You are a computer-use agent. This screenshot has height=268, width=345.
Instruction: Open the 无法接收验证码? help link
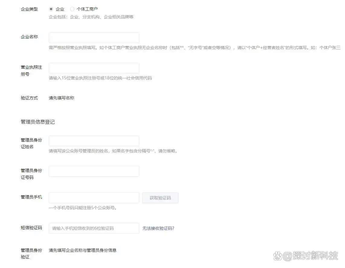coord(158,228)
